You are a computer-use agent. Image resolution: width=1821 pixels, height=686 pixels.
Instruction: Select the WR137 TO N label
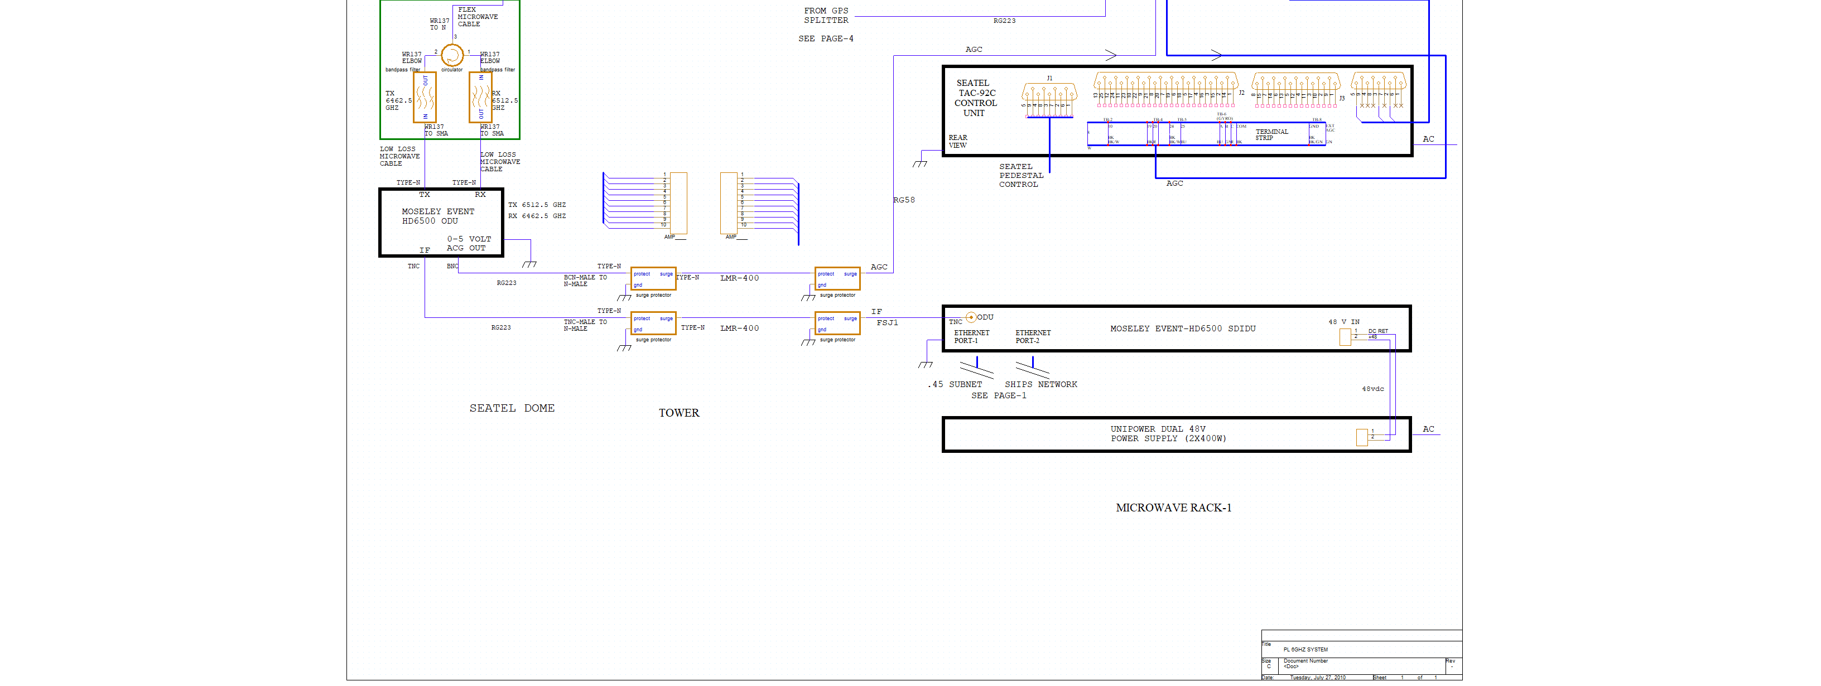pyautogui.click(x=439, y=24)
